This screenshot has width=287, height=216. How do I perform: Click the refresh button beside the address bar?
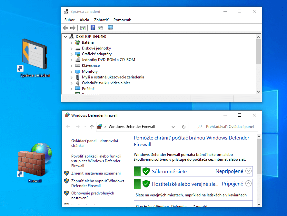pyautogui.click(x=183, y=127)
